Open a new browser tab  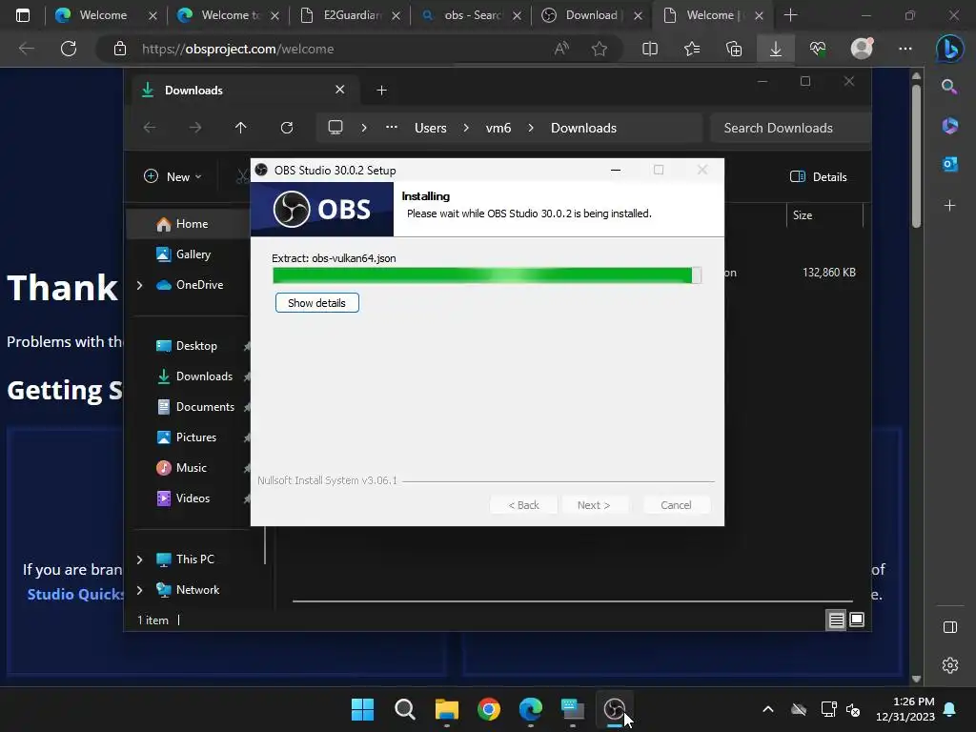click(x=790, y=15)
